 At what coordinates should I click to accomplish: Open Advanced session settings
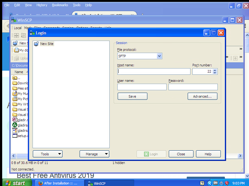point(203,96)
